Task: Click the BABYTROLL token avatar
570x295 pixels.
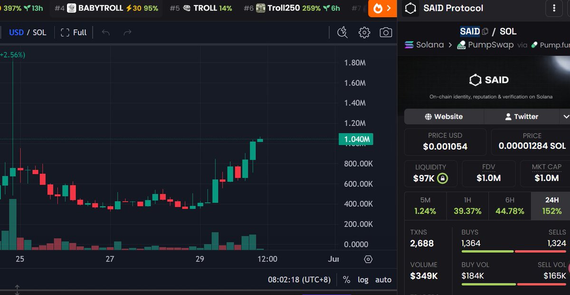Action: pyautogui.click(x=71, y=8)
